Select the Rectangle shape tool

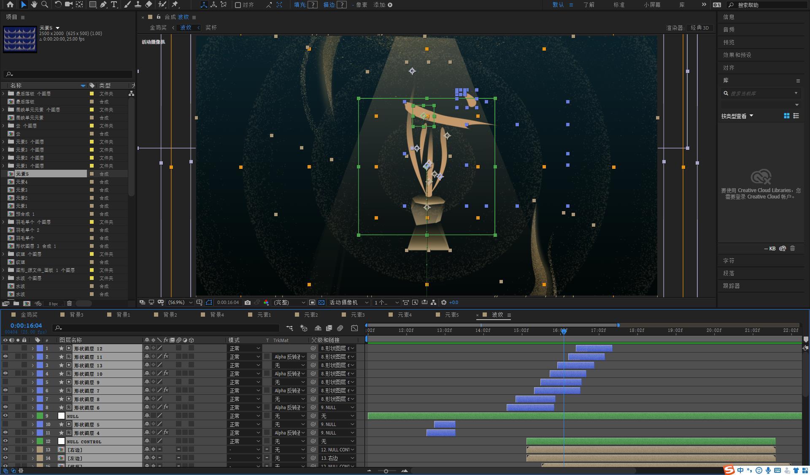point(92,5)
